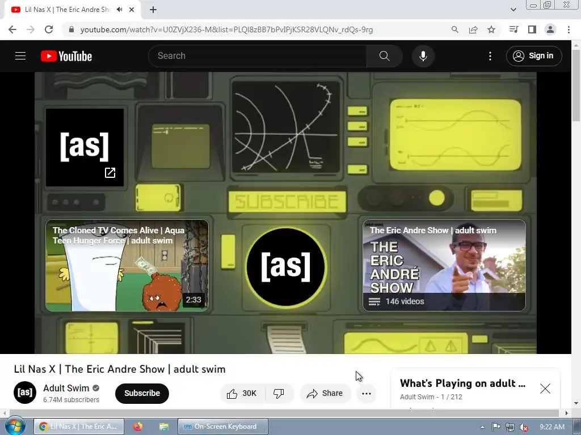
Task: Launch Firefox from the taskbar
Action: (138, 427)
